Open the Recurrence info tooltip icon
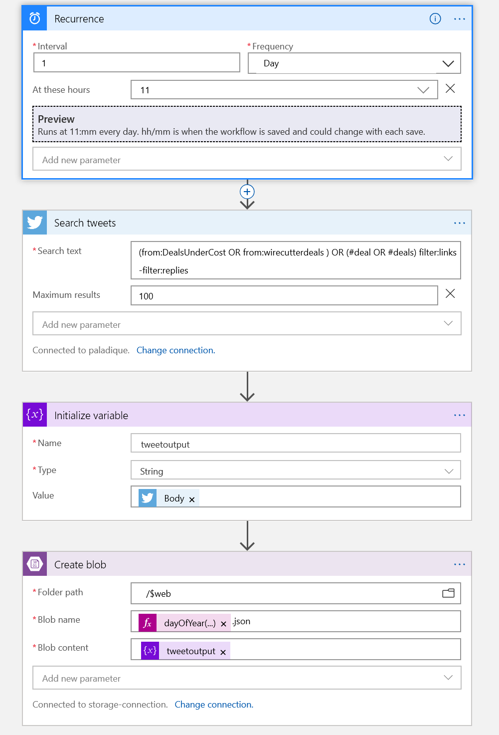 pos(435,19)
